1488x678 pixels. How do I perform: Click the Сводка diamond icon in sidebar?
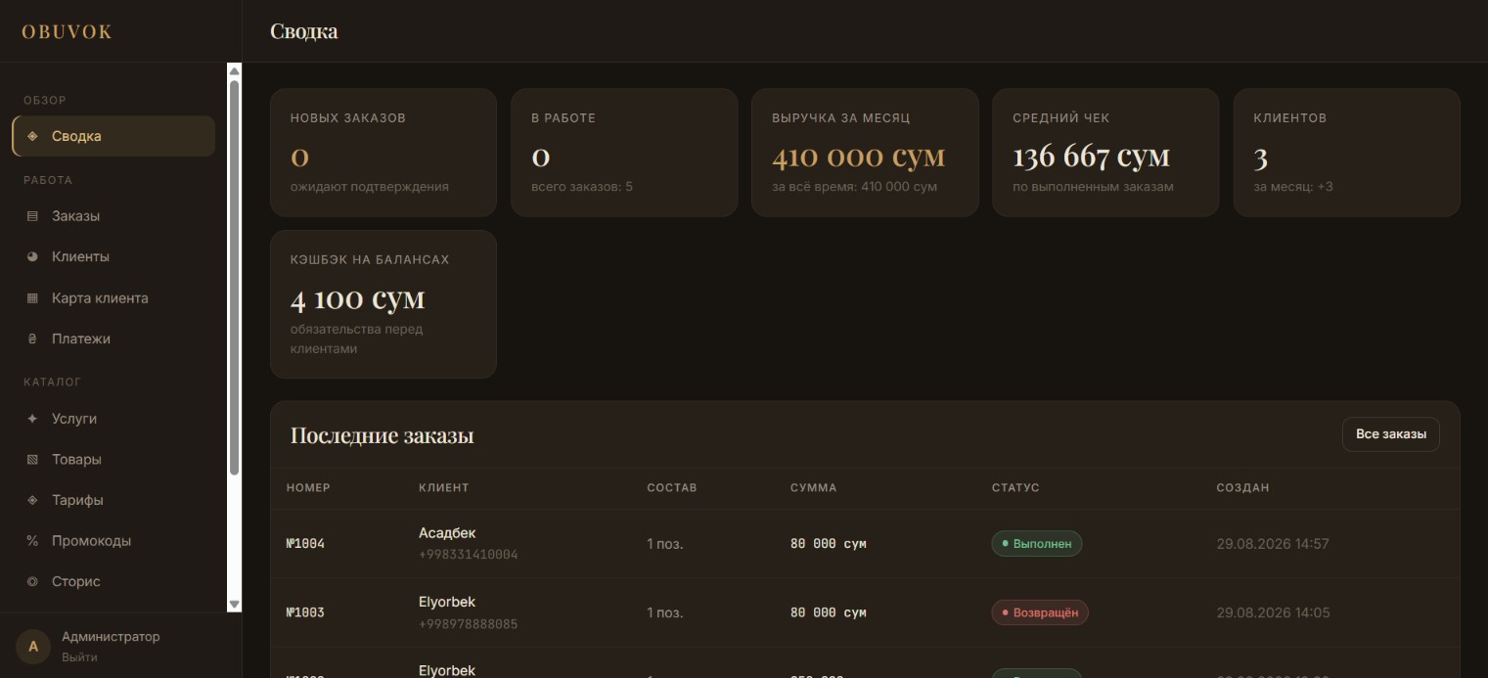(x=32, y=136)
